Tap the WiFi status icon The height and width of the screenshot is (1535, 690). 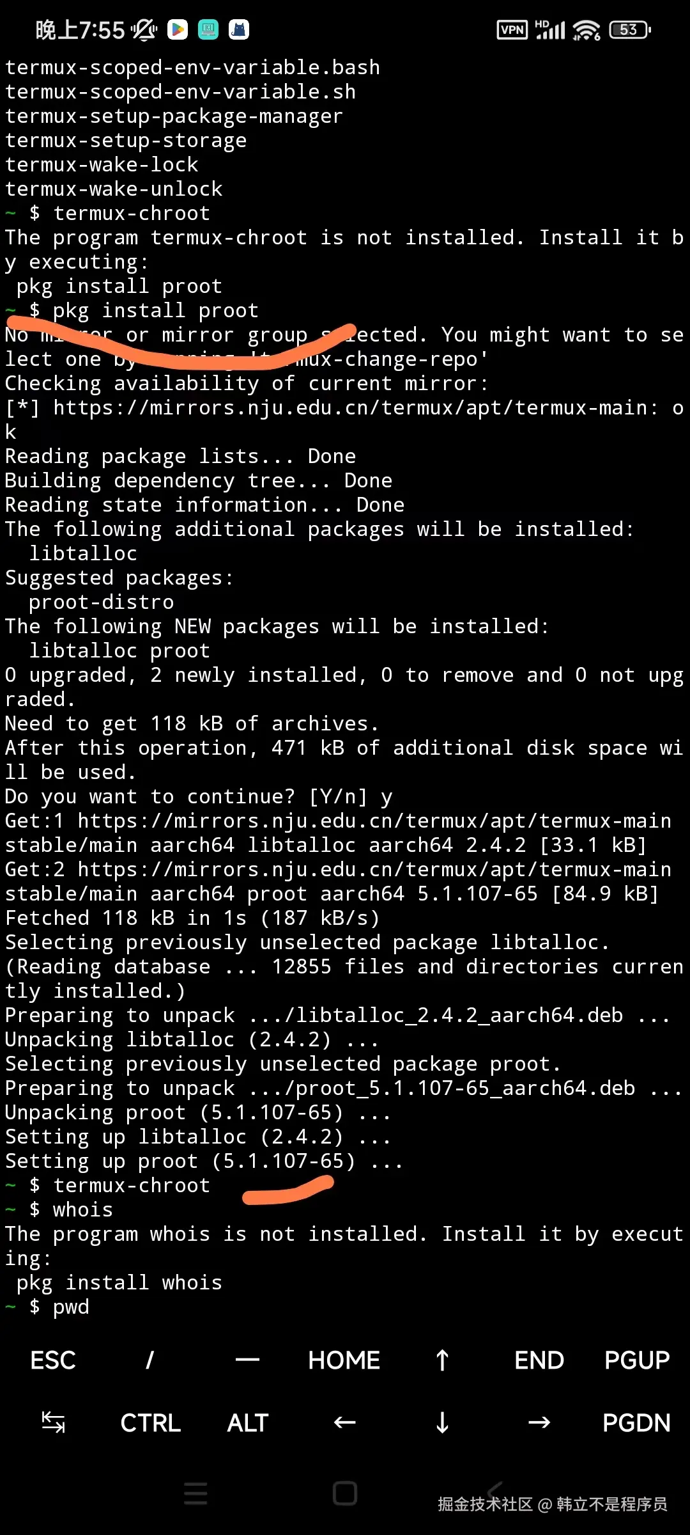tap(586, 29)
